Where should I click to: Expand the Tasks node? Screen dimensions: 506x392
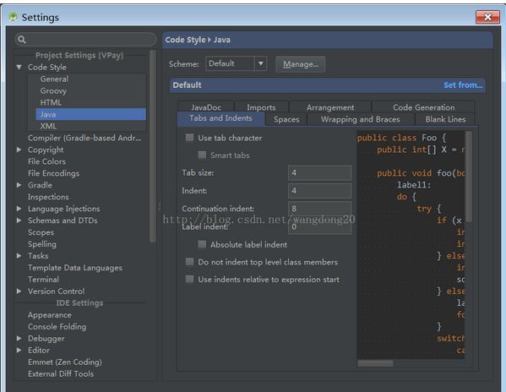[19, 256]
